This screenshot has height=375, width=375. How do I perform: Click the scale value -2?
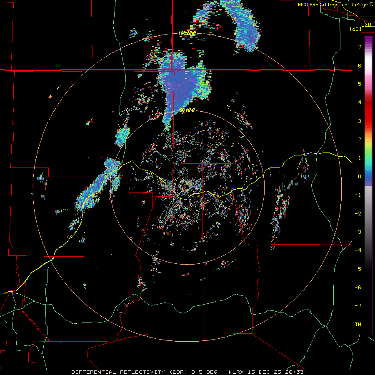[x=358, y=214]
